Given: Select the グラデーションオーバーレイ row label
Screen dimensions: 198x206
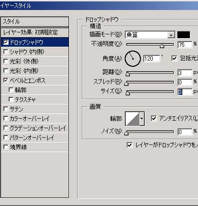Looking at the screenshot, I should (x=38, y=128).
